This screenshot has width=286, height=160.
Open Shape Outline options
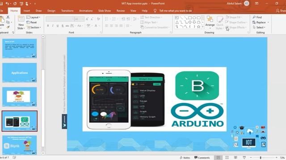pos(236,22)
